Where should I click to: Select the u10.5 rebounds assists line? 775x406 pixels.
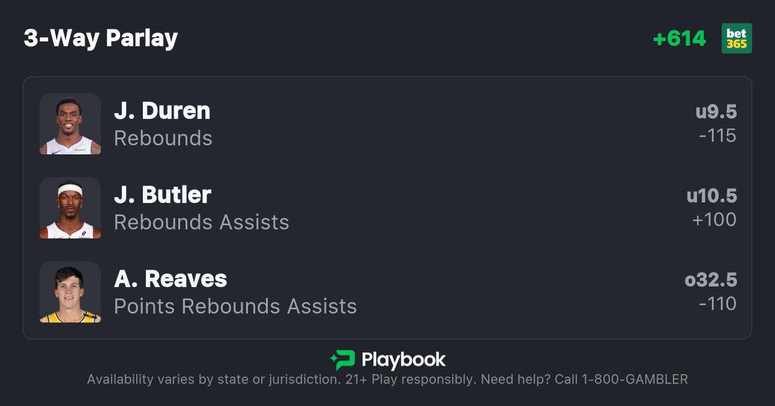[x=712, y=196]
